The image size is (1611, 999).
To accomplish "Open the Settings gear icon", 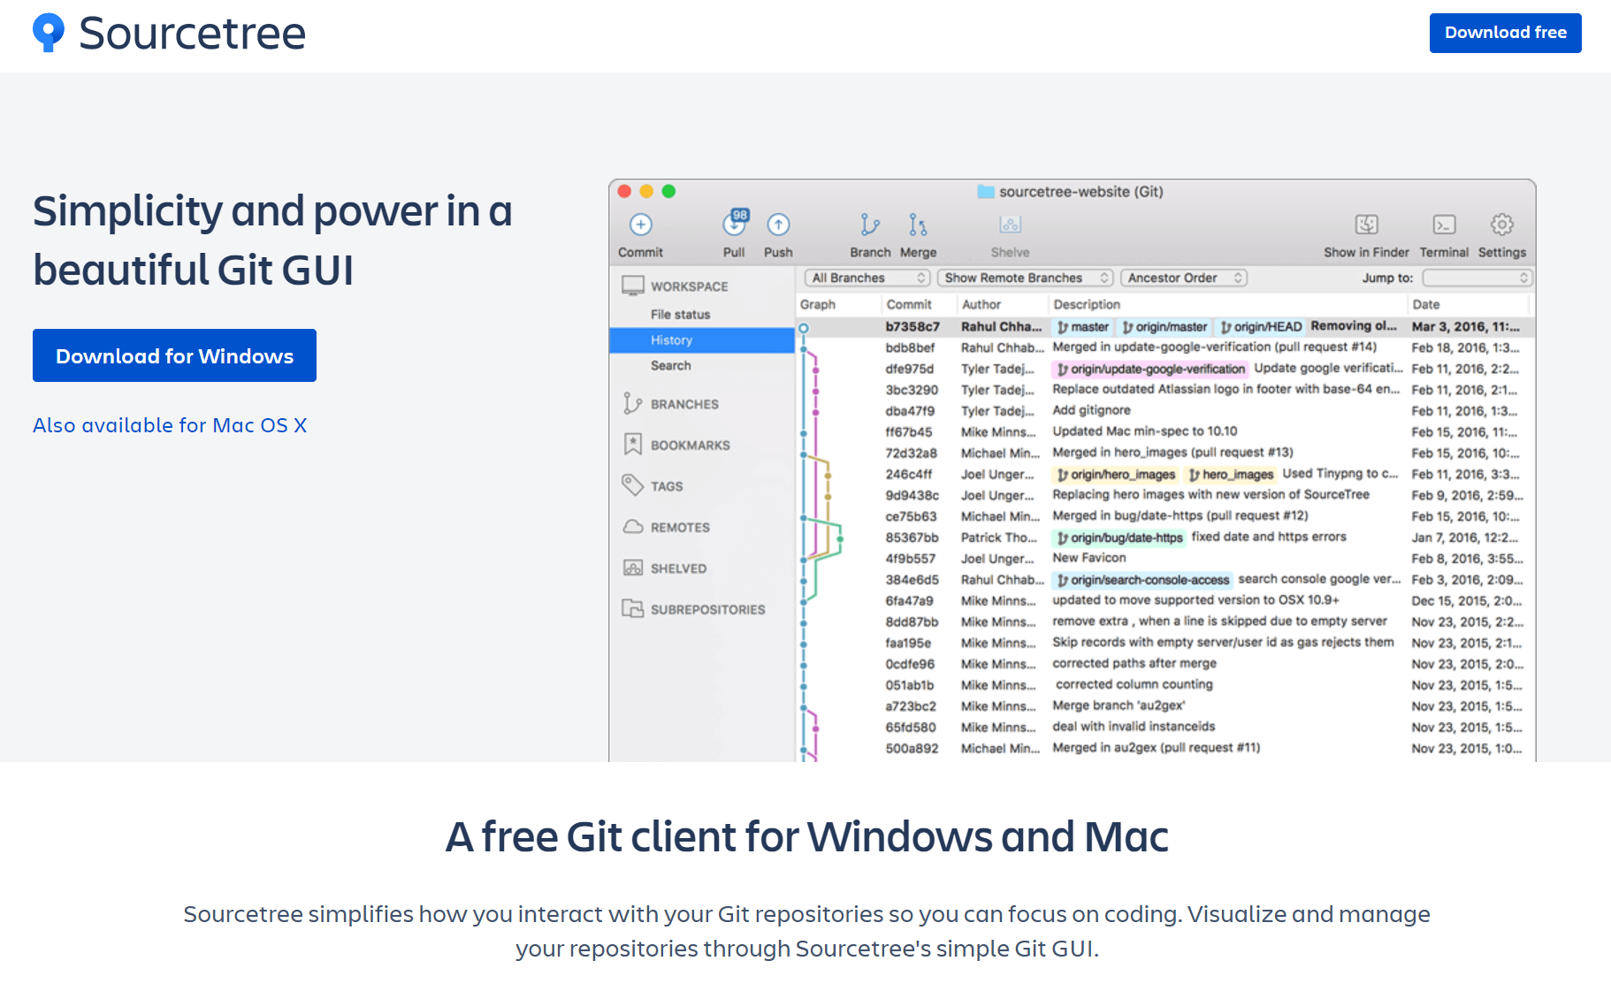I will click(x=1501, y=225).
